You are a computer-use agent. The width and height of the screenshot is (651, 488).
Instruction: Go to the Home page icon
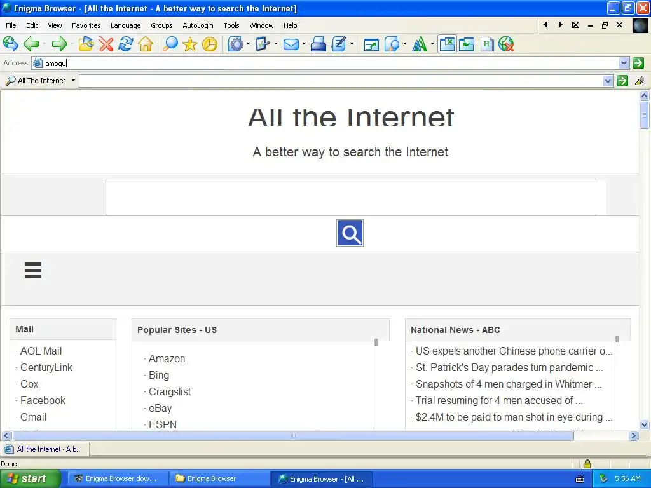(x=146, y=44)
